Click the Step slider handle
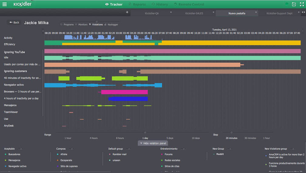This screenshot has width=306, height=173. 231,133
